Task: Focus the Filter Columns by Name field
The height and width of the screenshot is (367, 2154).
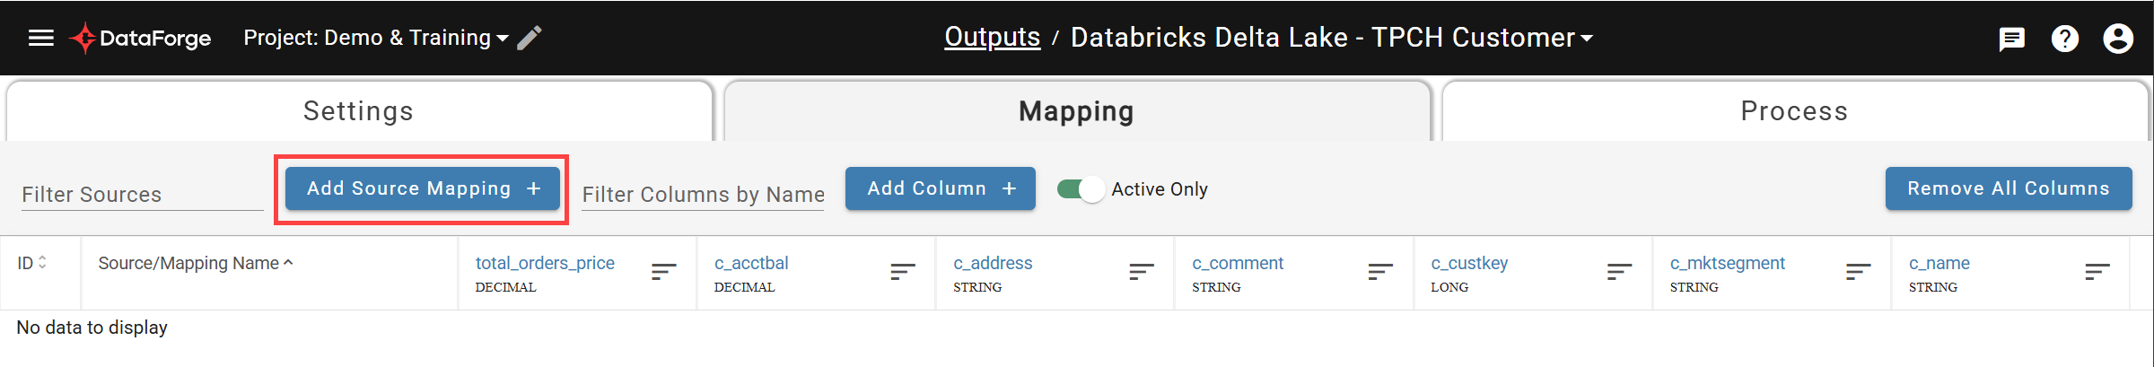Action: [x=704, y=195]
